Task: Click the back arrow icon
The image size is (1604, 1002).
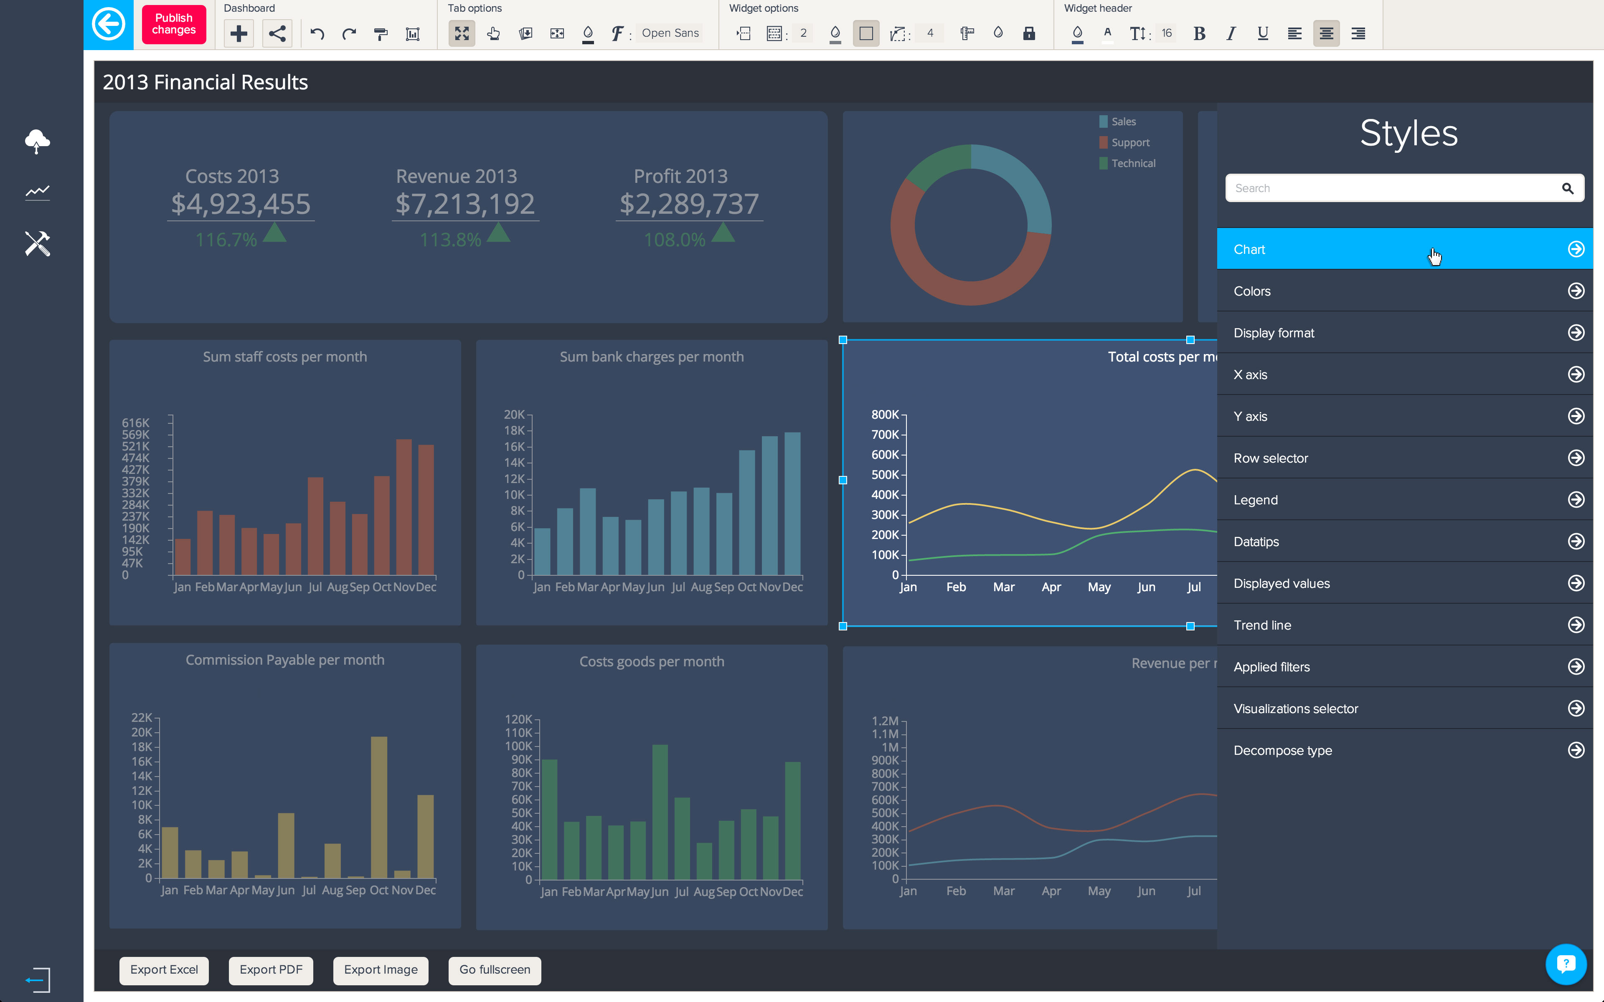Action: (x=108, y=25)
